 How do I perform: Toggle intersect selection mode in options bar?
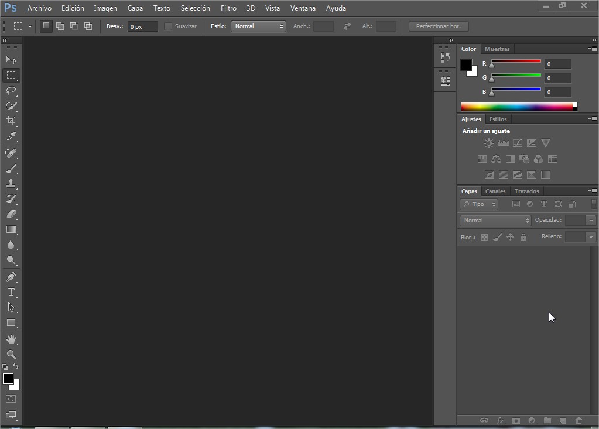click(88, 26)
